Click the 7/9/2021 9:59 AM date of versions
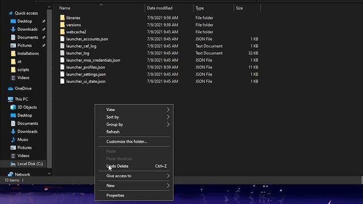Image resolution: width=363 pixels, height=204 pixels. pos(163,25)
